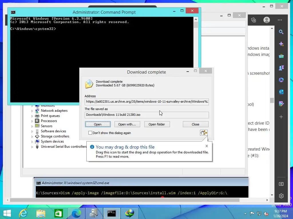Expand the System devices node

(x=32, y=141)
